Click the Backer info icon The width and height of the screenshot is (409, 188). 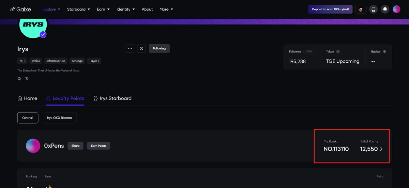(x=384, y=52)
